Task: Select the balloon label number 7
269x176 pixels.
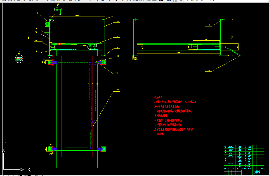Action: 117,36
